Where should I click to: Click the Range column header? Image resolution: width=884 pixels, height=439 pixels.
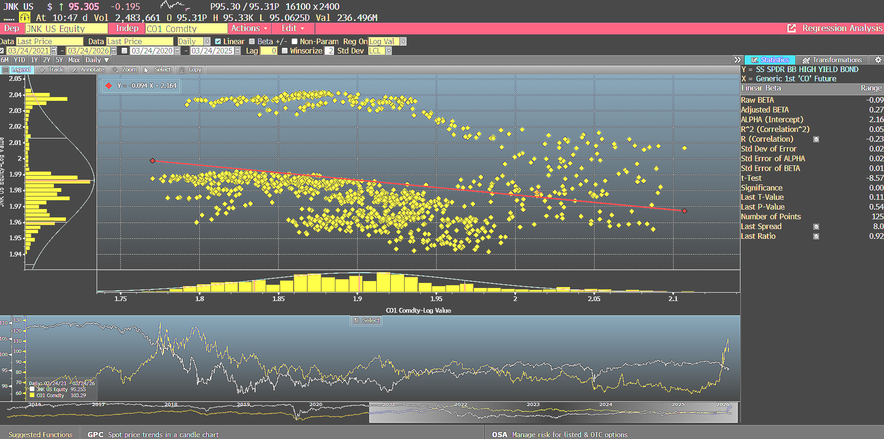(871, 88)
